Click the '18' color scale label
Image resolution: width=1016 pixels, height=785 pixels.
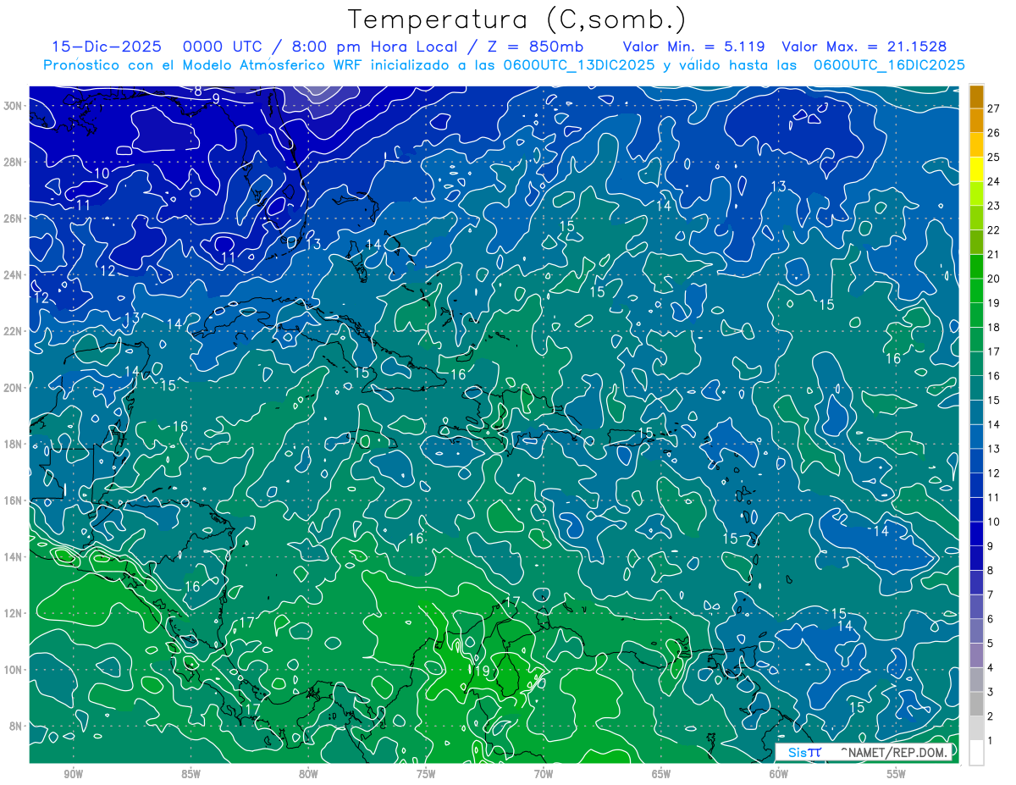(994, 327)
